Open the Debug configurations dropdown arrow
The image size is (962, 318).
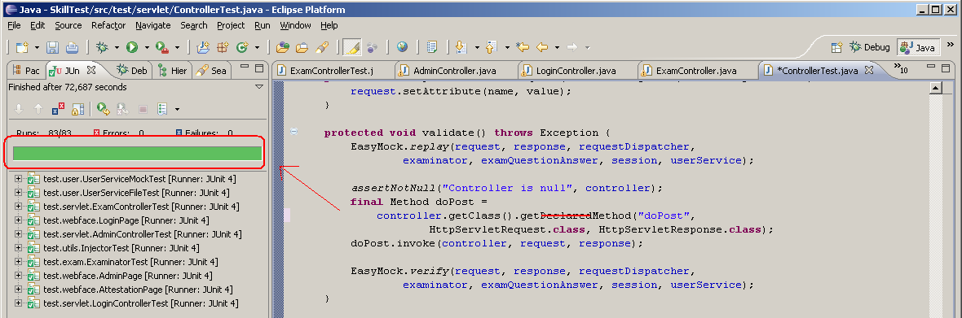pos(117,48)
